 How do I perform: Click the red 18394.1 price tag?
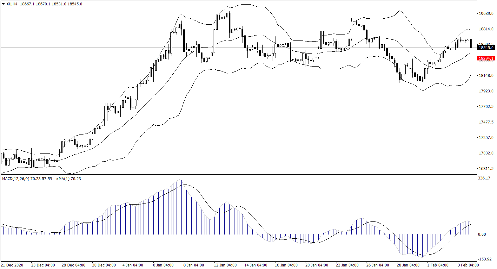[486, 59]
